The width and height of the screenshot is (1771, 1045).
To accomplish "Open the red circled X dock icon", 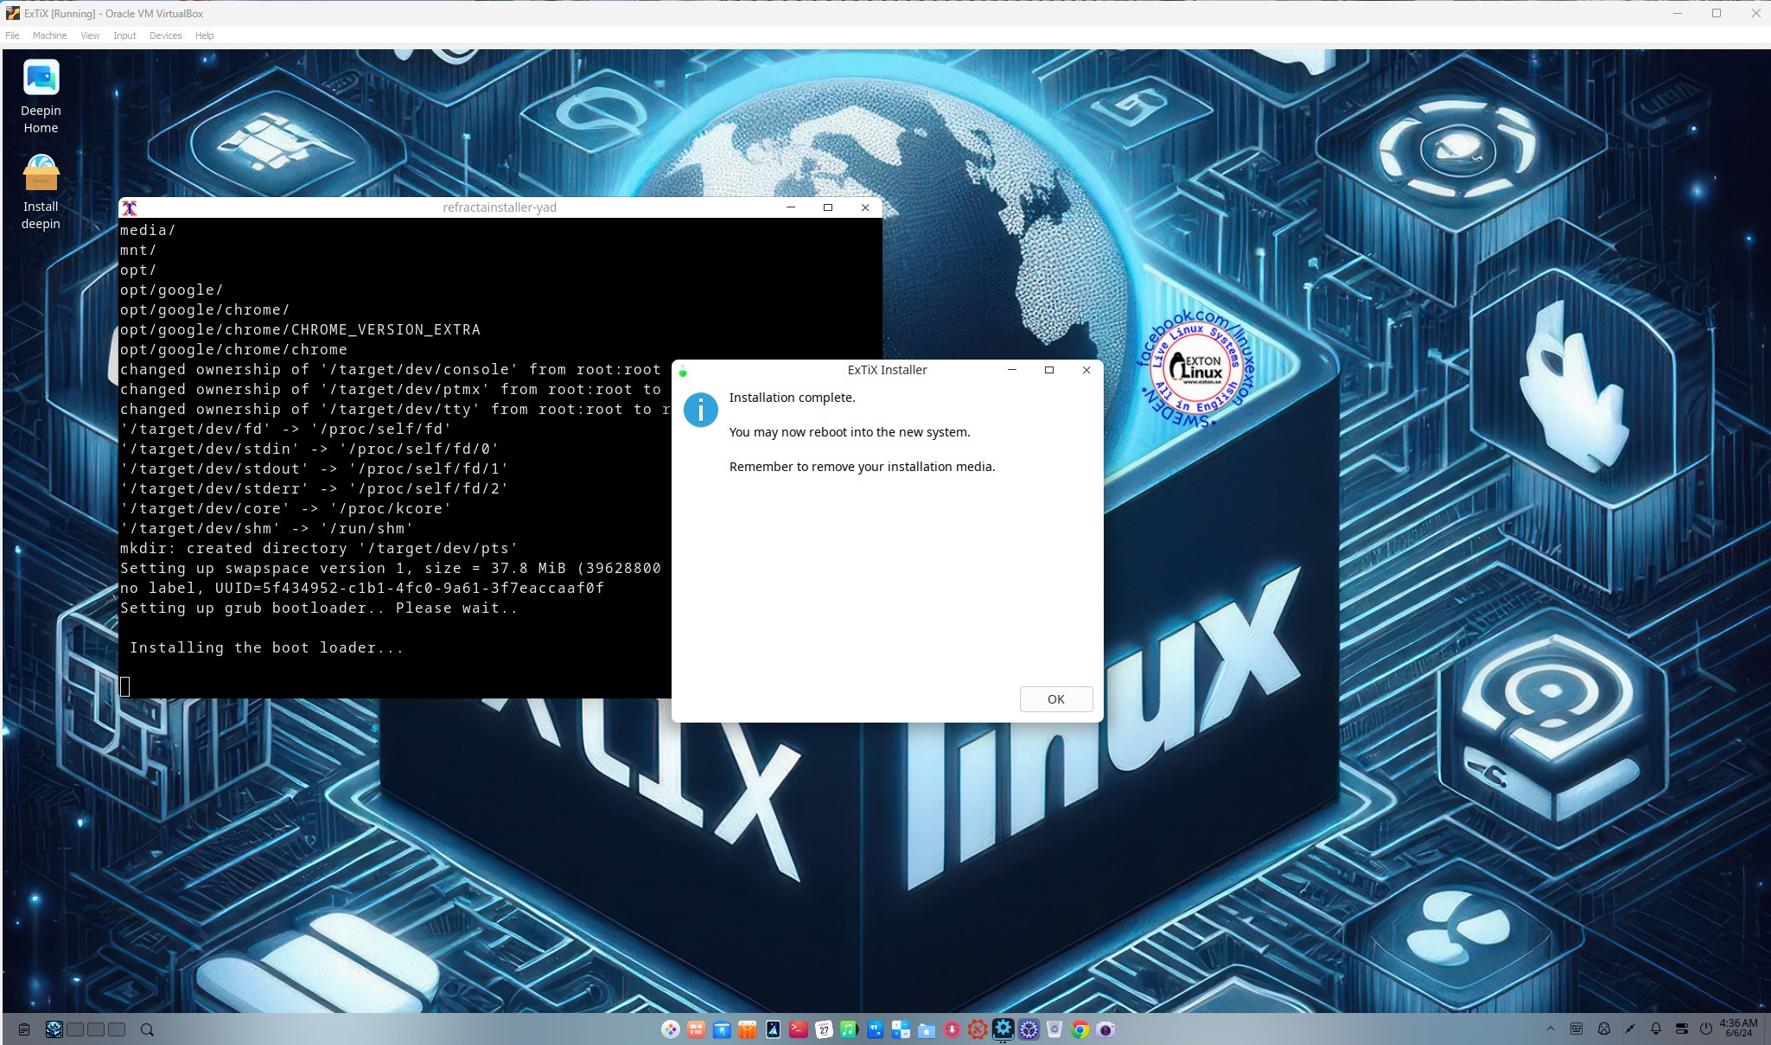I will [978, 1029].
